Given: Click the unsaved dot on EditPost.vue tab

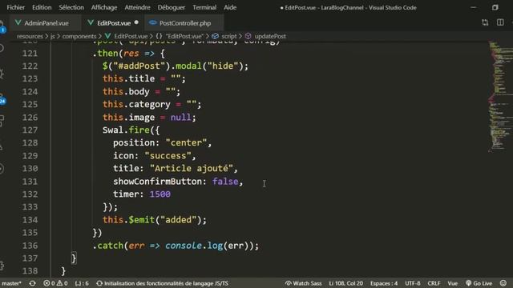Looking at the screenshot, I should coord(136,22).
